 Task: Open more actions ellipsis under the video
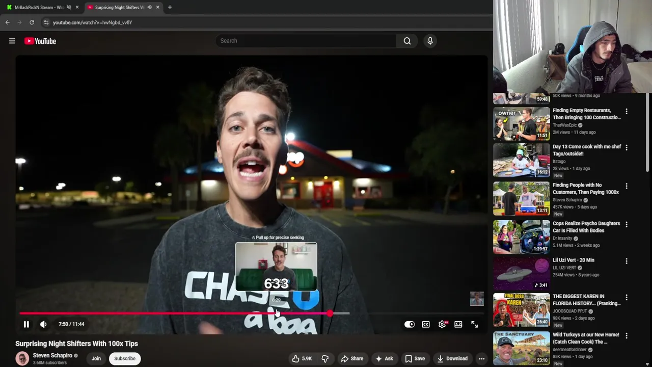click(481, 359)
